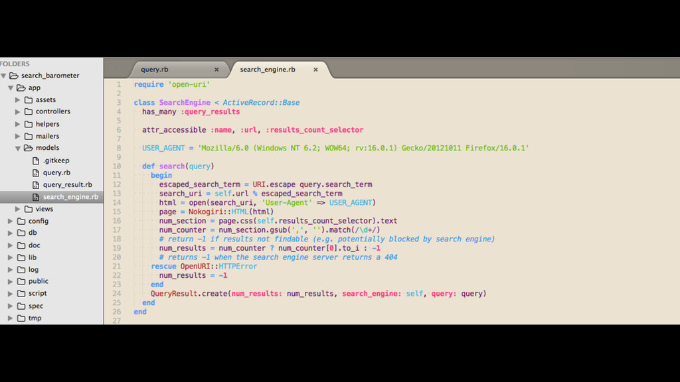Click the spec folder icon
This screenshot has width=680, height=382.
pos(21,306)
